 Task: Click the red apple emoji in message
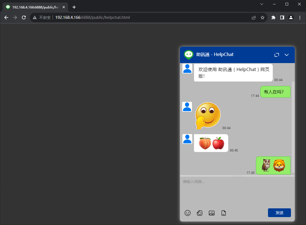(x=218, y=143)
